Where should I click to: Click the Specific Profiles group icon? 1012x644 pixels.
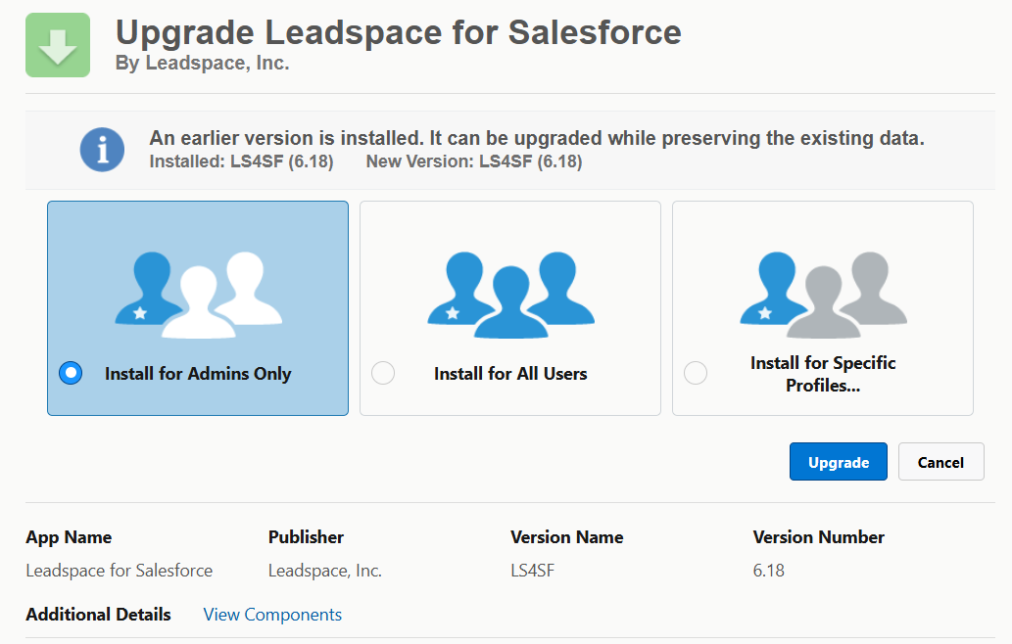click(x=823, y=295)
